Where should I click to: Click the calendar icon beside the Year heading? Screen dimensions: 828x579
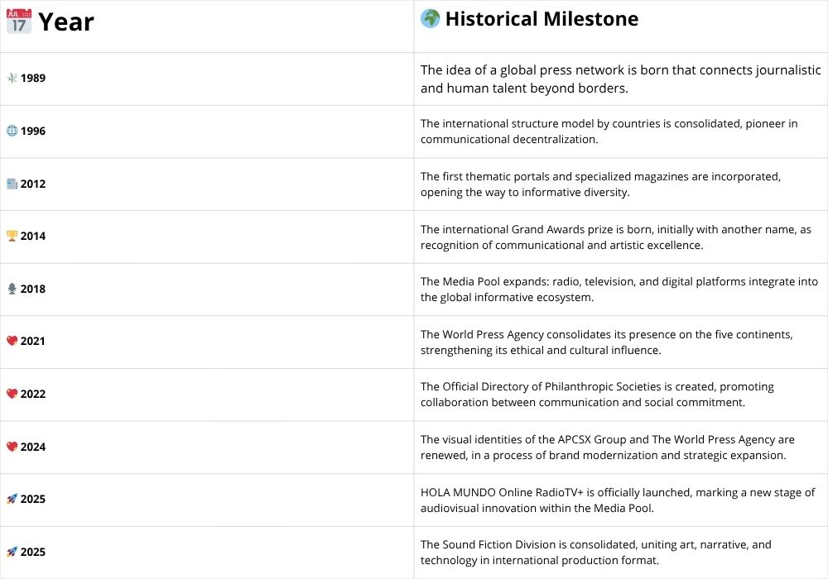[x=19, y=21]
